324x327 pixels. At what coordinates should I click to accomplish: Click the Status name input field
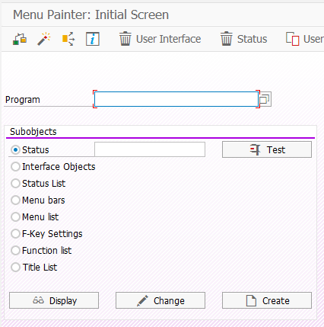[x=150, y=149]
